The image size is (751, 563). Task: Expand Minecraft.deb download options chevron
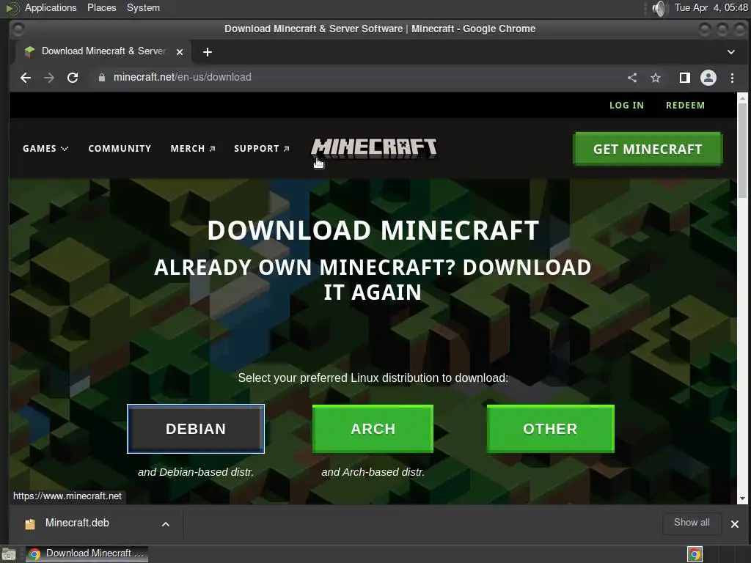(x=166, y=524)
